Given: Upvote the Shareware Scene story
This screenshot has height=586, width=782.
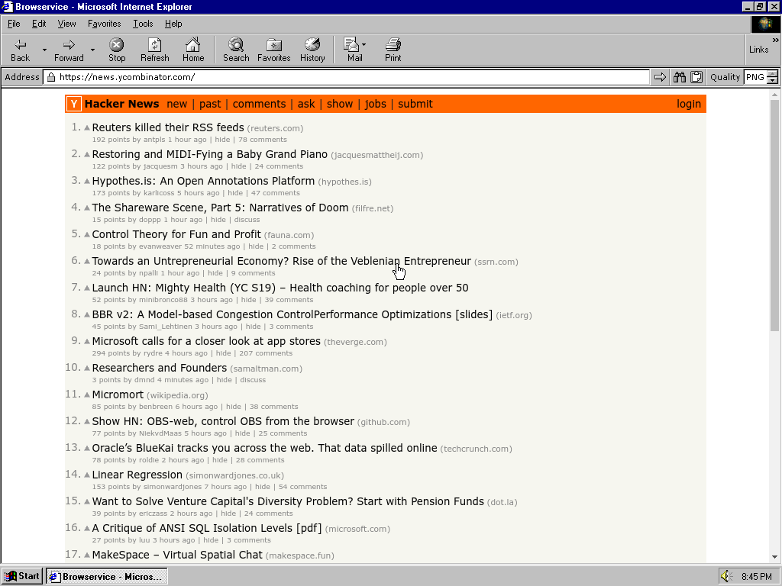Looking at the screenshot, I should point(87,208).
